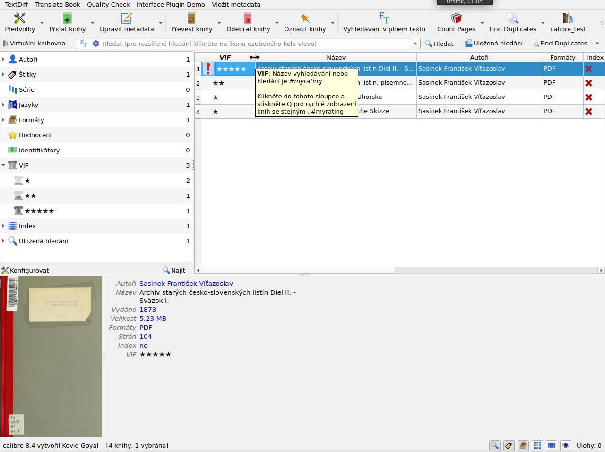
Task: Click Najít below the tag browser
Action: [x=174, y=270]
